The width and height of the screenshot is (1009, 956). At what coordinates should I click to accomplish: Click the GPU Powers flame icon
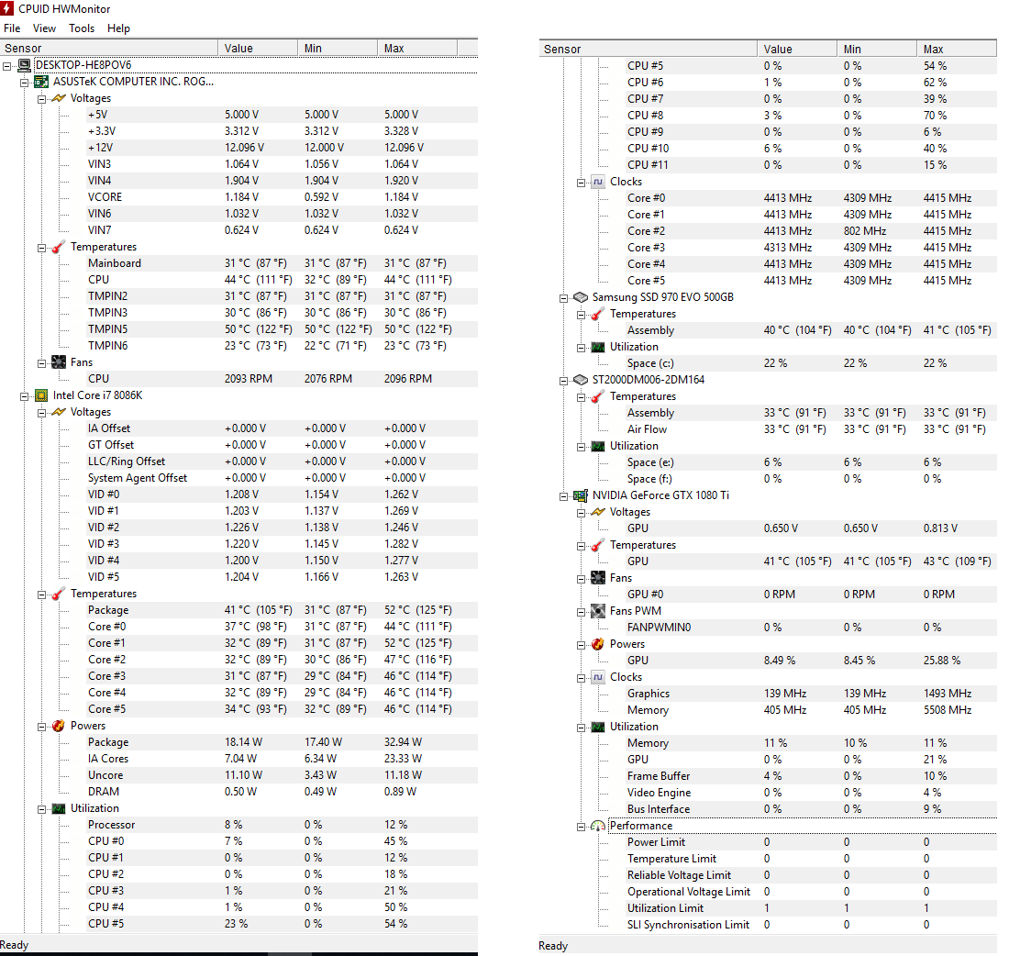click(x=598, y=644)
